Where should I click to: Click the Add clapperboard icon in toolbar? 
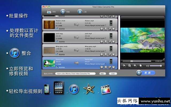click(49, 12)
